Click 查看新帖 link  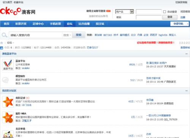(x=185, y=47)
